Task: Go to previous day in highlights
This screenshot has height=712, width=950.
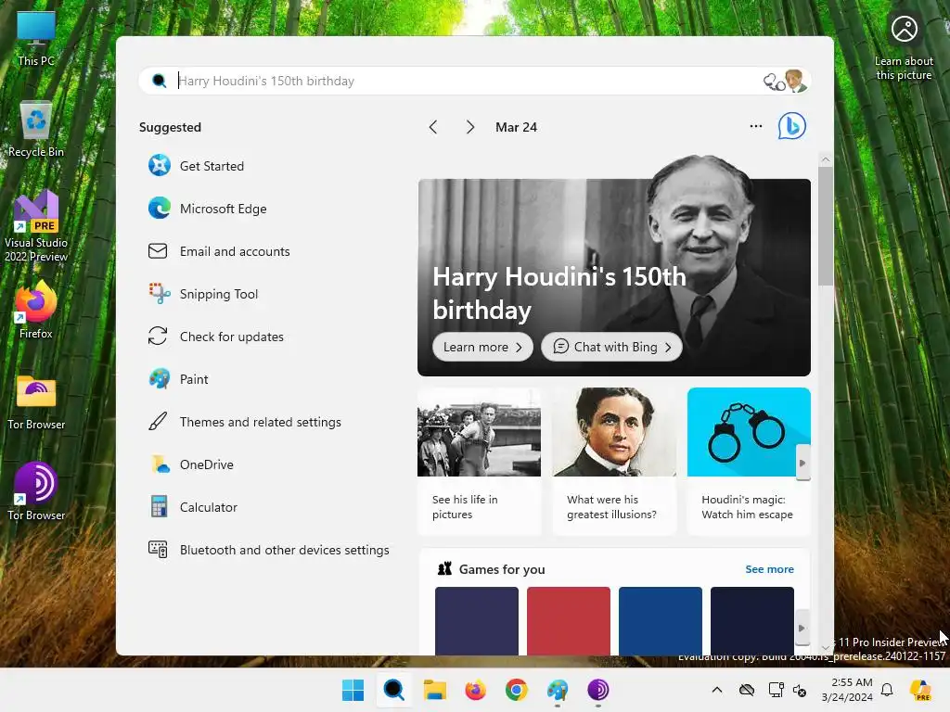Action: [x=432, y=127]
